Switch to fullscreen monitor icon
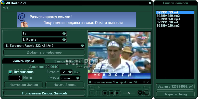The width and height of the screenshot is (198, 99). (x=140, y=93)
